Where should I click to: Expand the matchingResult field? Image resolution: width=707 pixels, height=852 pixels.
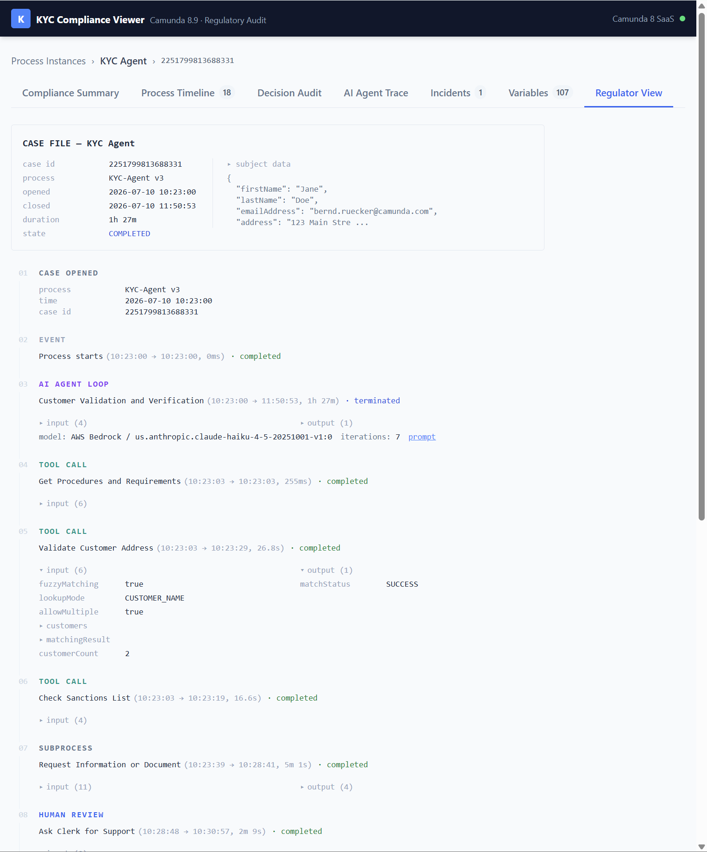tap(75, 639)
